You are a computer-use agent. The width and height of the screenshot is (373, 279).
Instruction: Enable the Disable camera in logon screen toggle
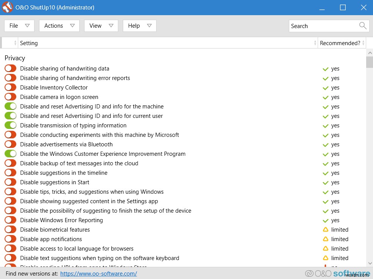(10, 97)
